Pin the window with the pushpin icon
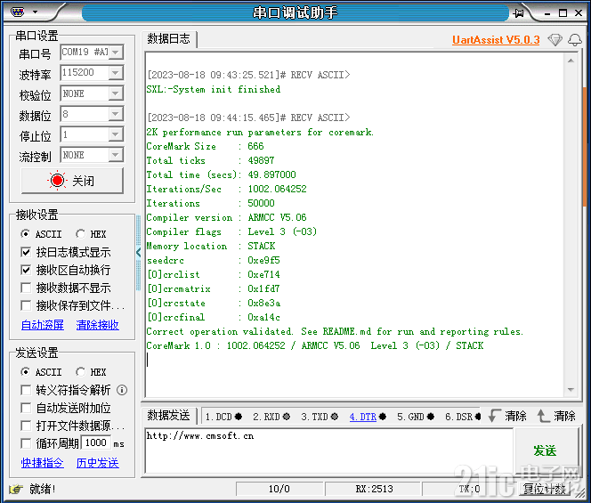Image resolution: width=591 pixels, height=503 pixels. [518, 13]
